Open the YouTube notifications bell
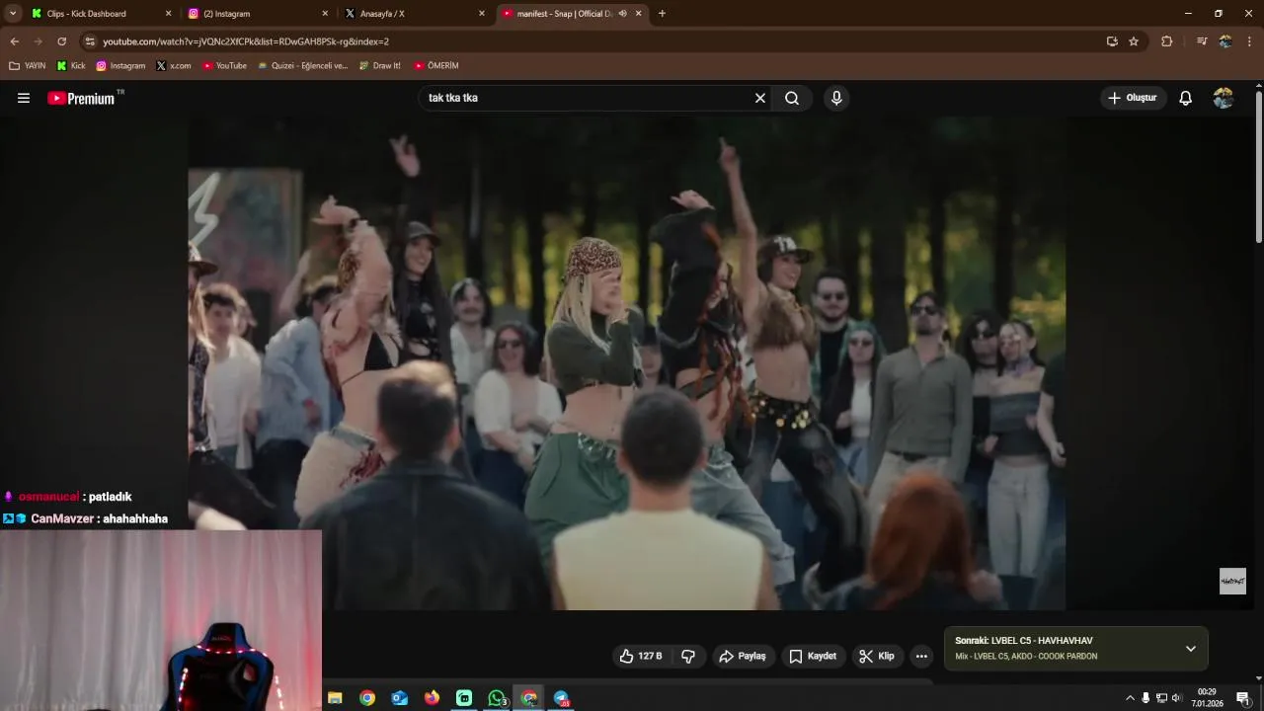The width and height of the screenshot is (1264, 711). click(x=1186, y=98)
